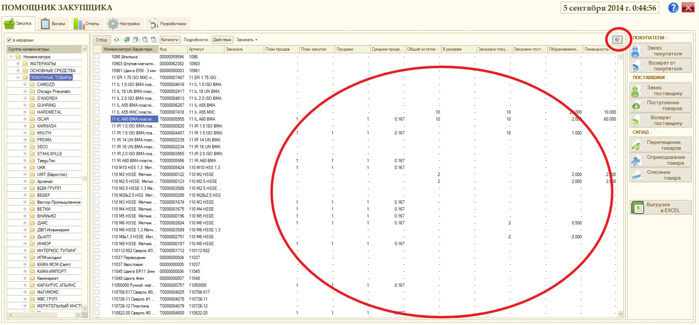
Task: Collapse the ПОКУПНЫЕ ТОВАРЫ tree node
Action: point(18,77)
